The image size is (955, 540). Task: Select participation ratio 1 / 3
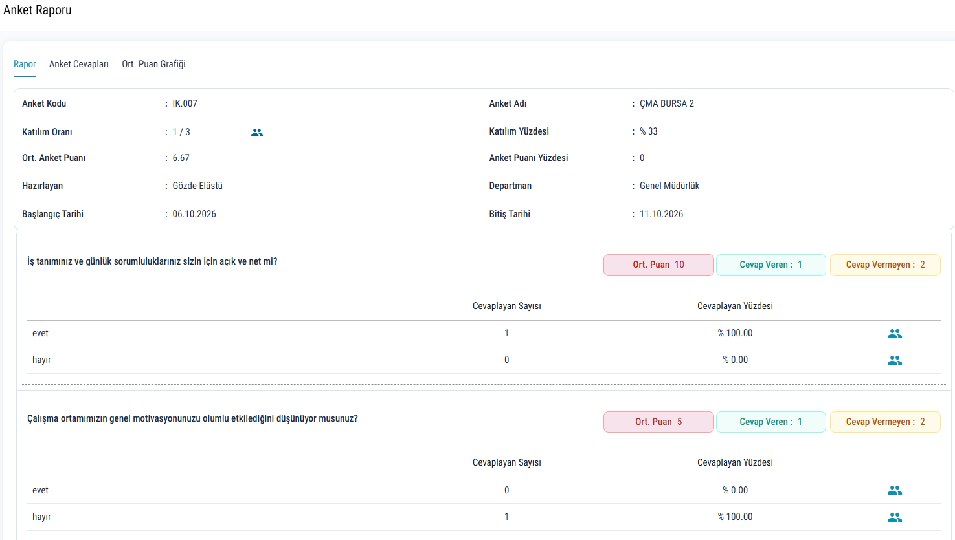181,132
